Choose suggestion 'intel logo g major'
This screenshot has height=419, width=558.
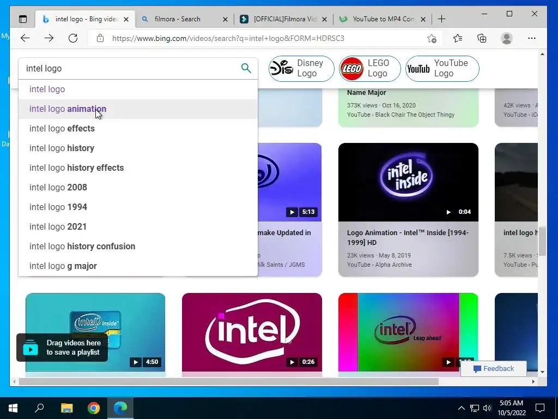(x=138, y=266)
